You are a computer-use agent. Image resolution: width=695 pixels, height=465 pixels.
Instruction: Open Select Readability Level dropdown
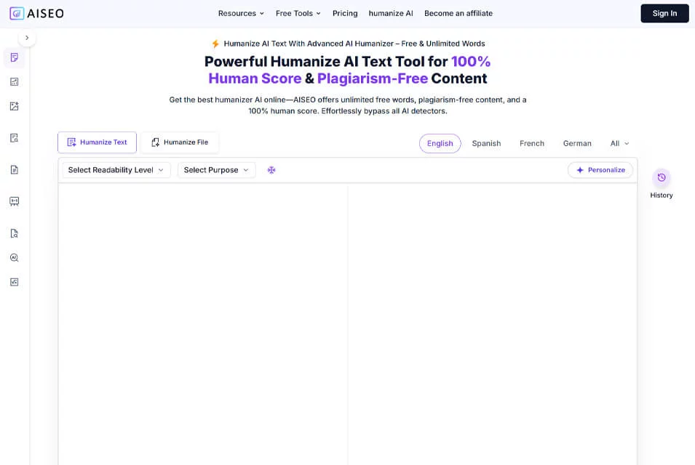(x=116, y=170)
